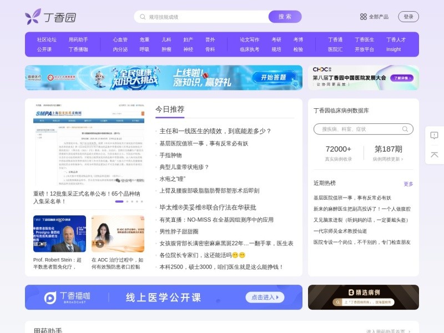Select 肿瘤 category in navigation
The height and width of the screenshot is (333, 444).
(x=167, y=49)
